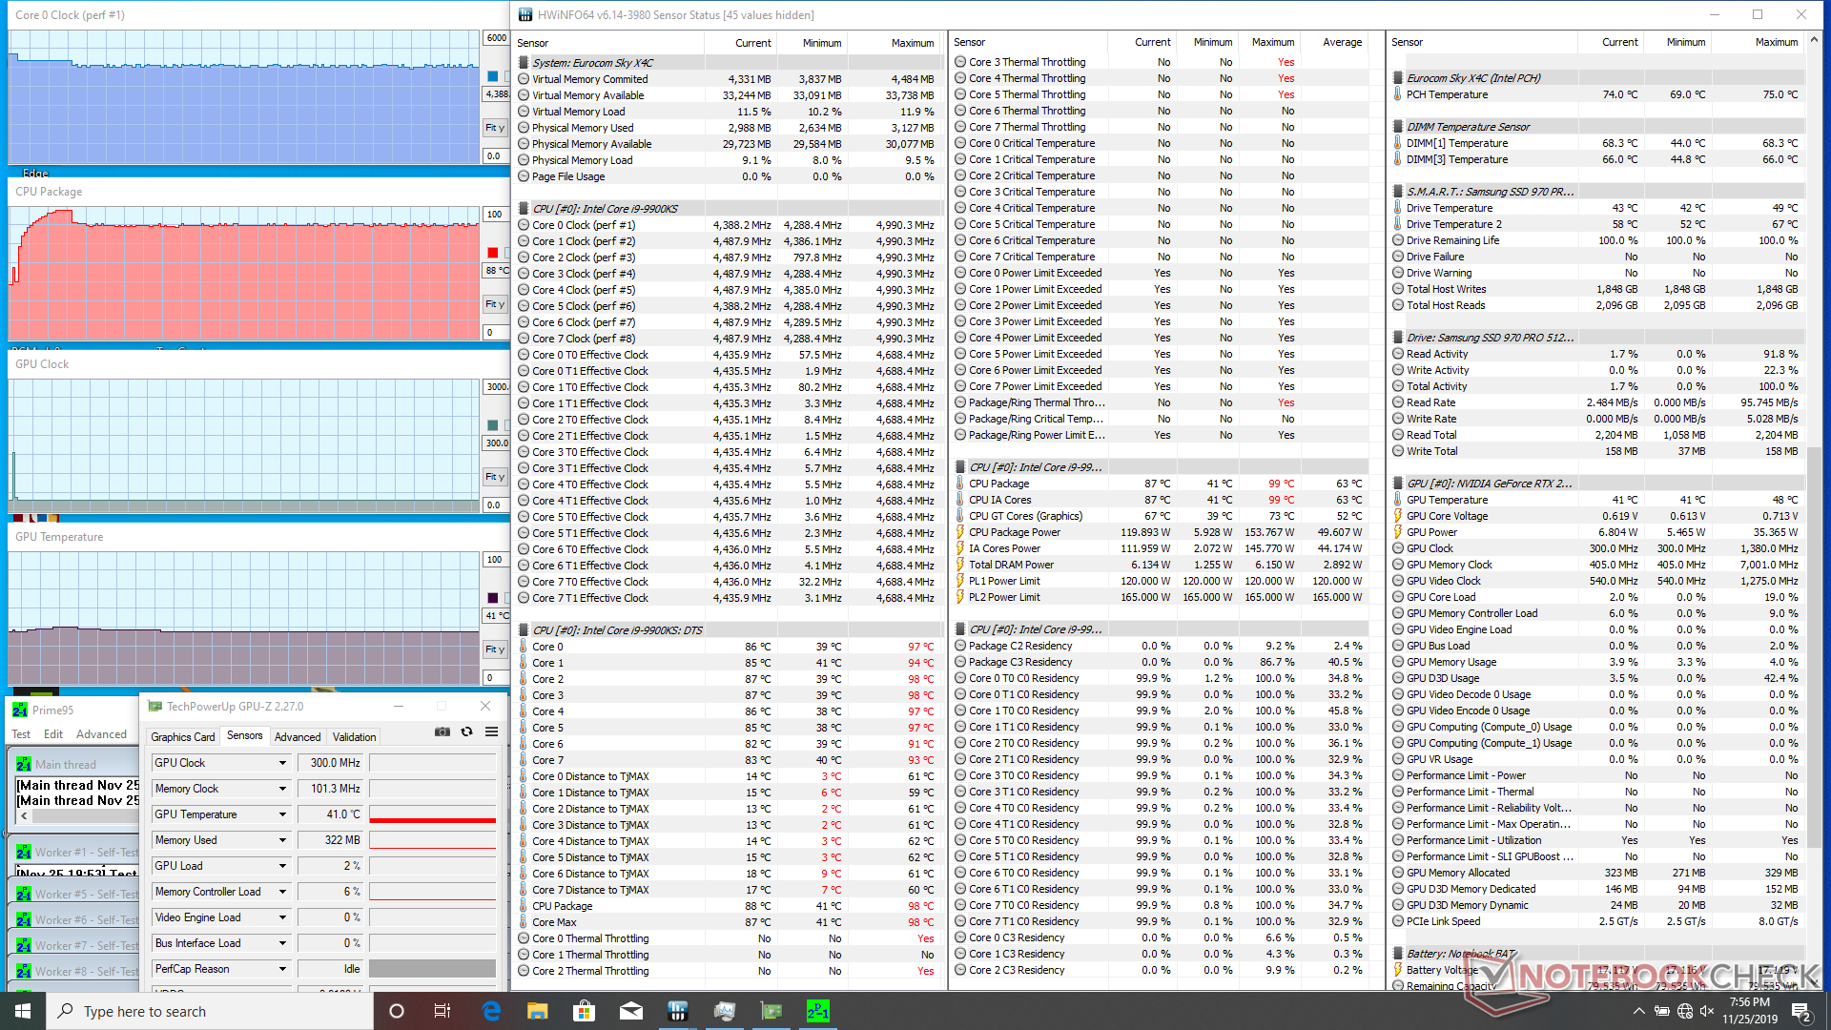1831x1030 pixels.
Task: Select the GPU Memory Clock row
Action: (1597, 565)
